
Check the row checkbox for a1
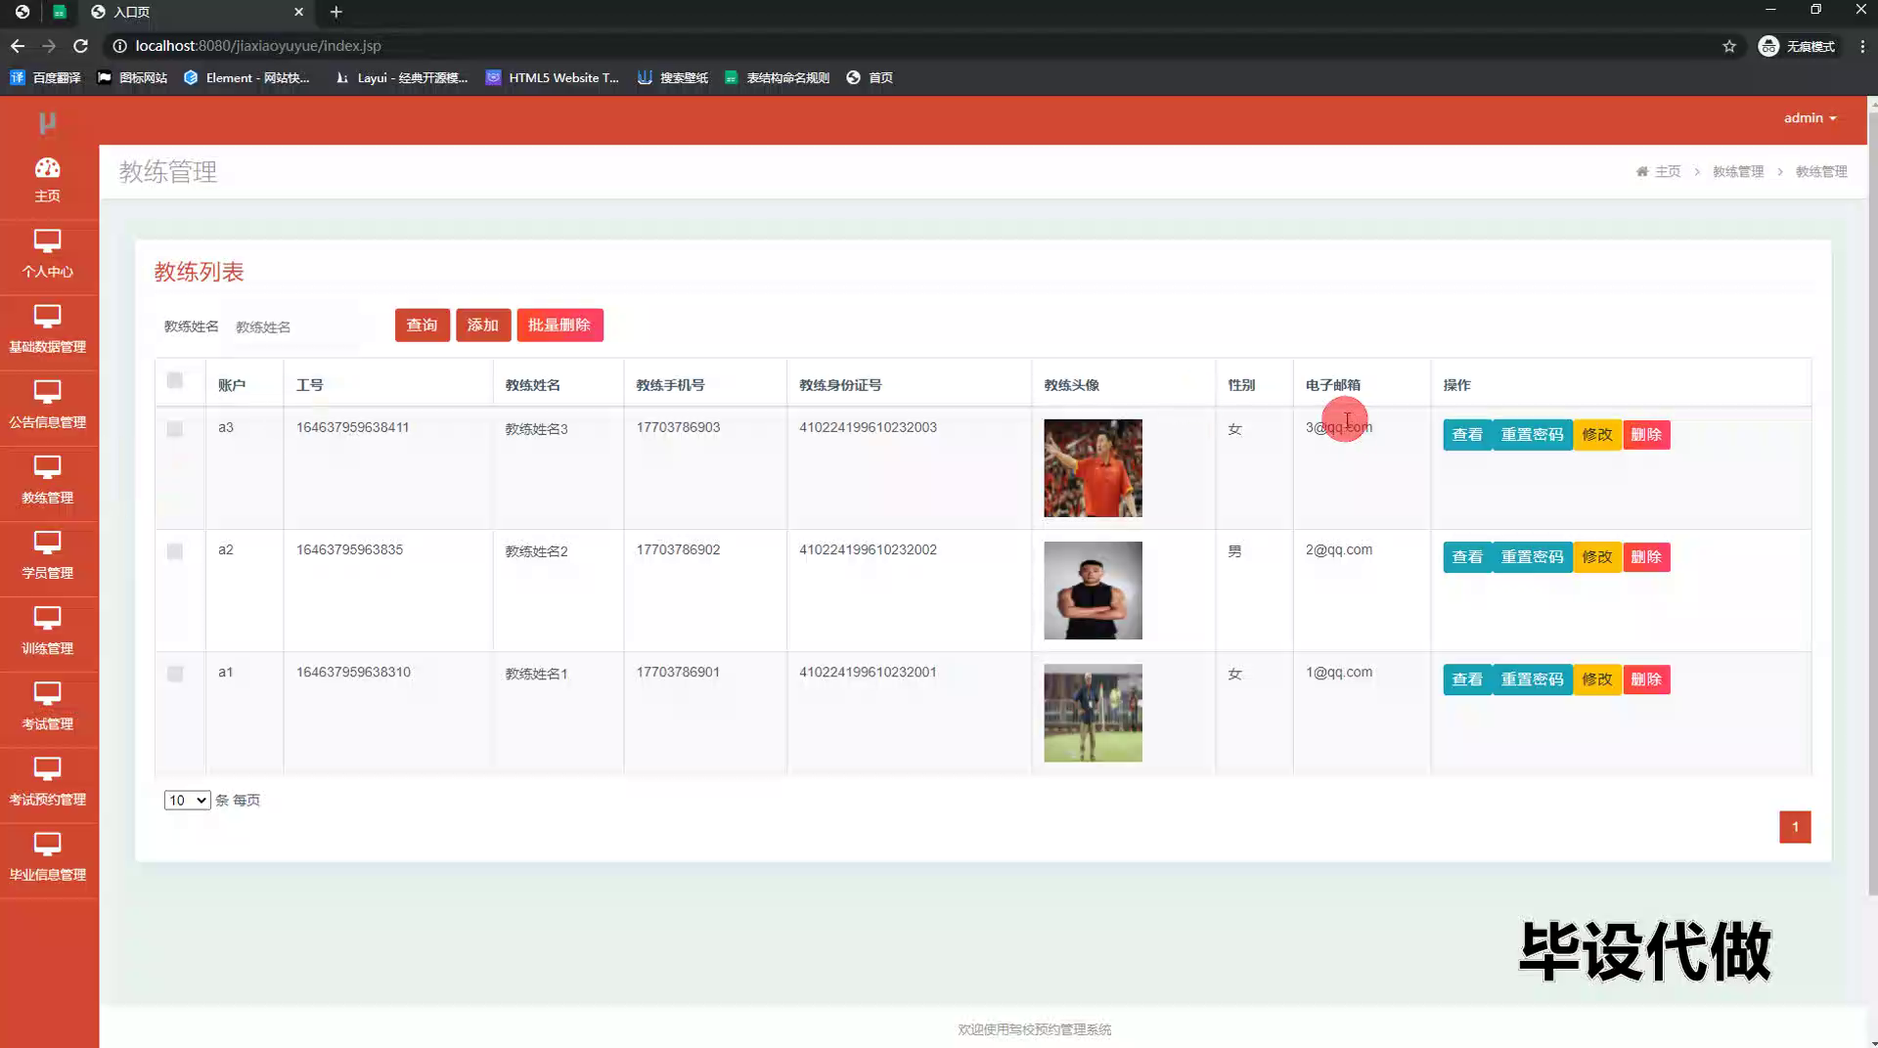click(175, 674)
